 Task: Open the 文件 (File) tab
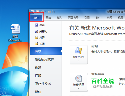point(36,18)
